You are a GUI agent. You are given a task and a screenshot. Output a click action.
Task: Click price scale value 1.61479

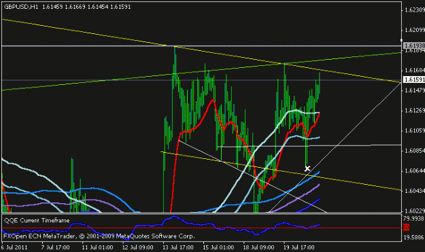coord(414,90)
